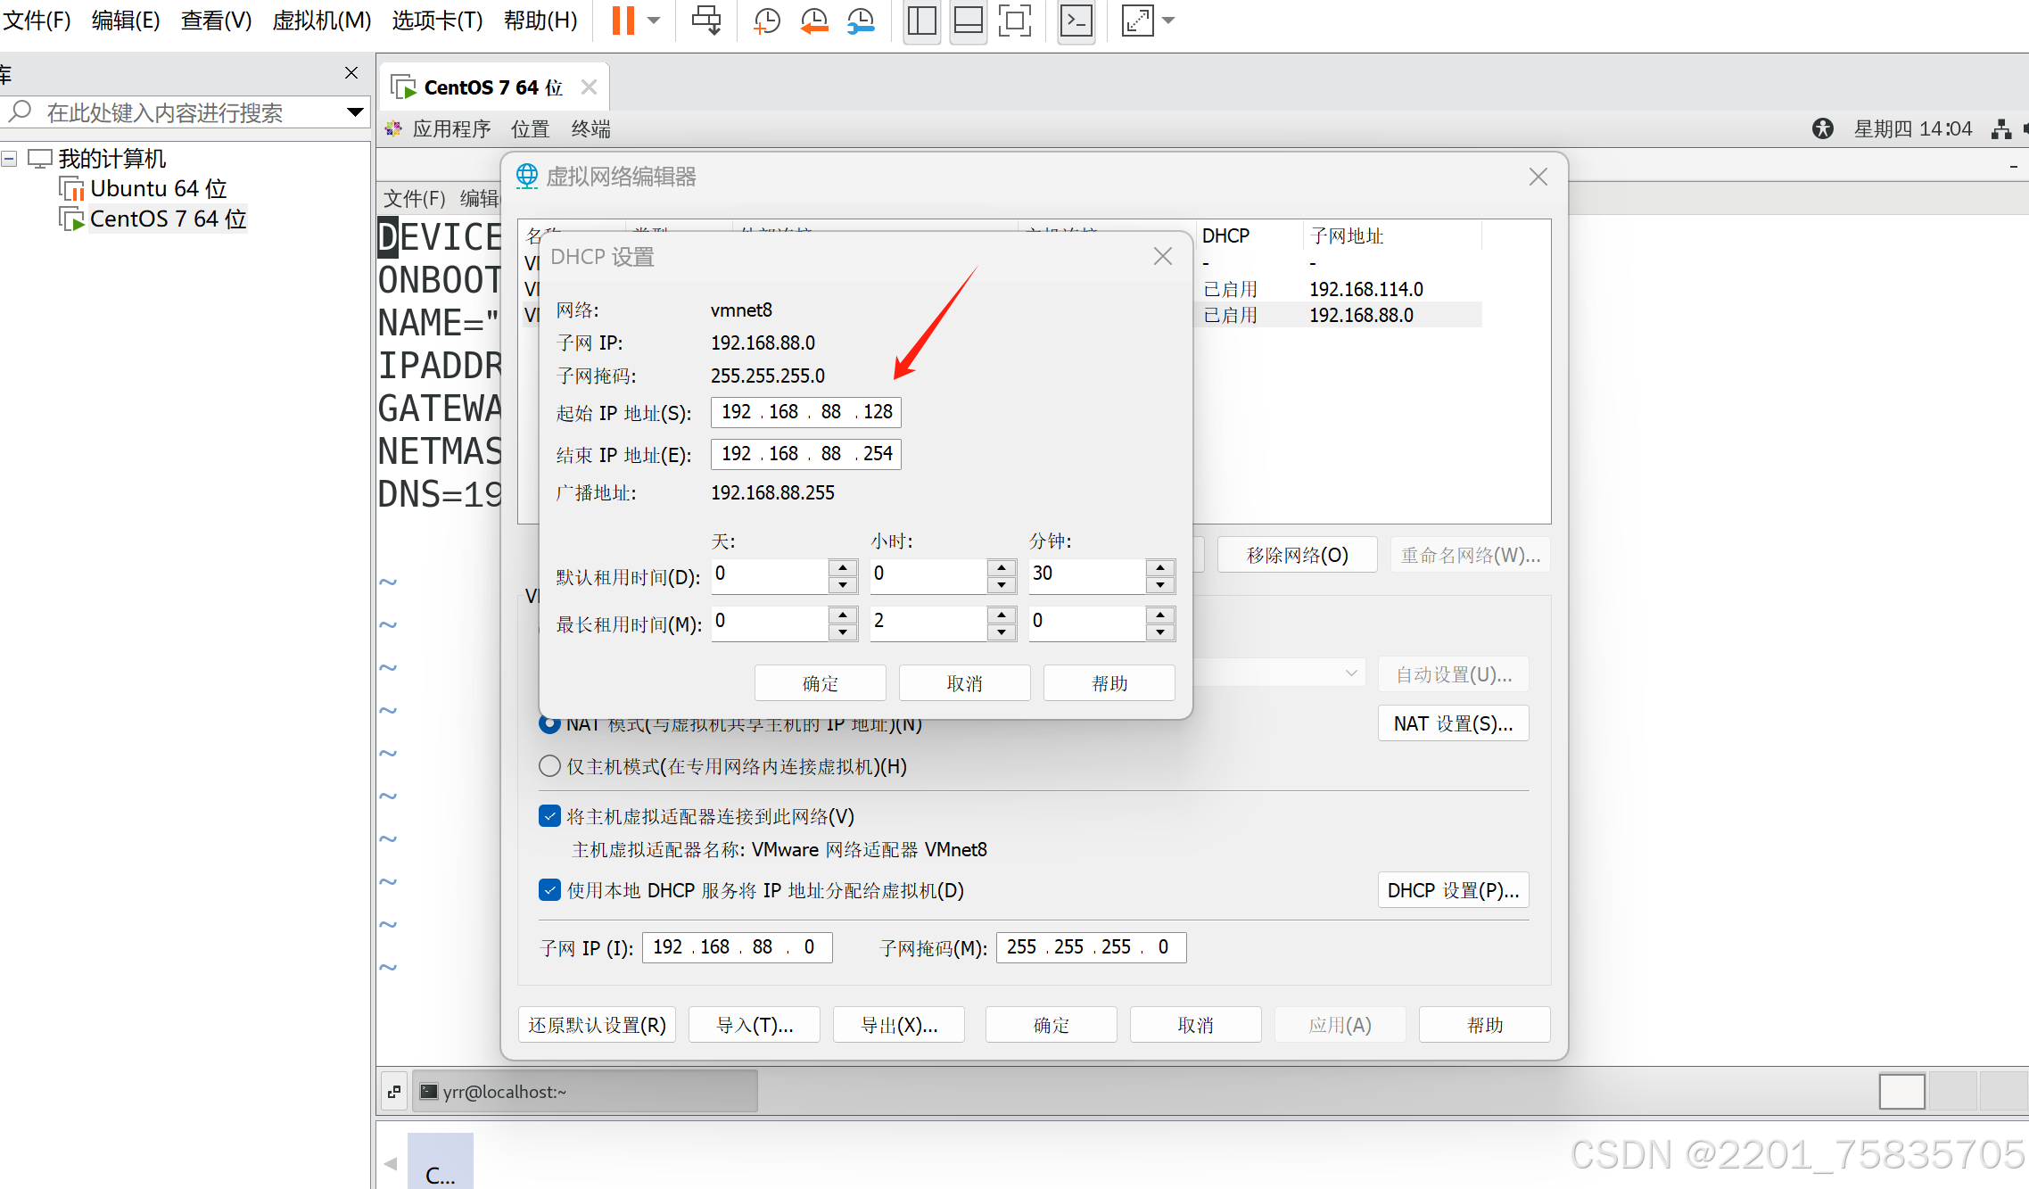Increase default lease minutes with stepper arrow

1159,568
